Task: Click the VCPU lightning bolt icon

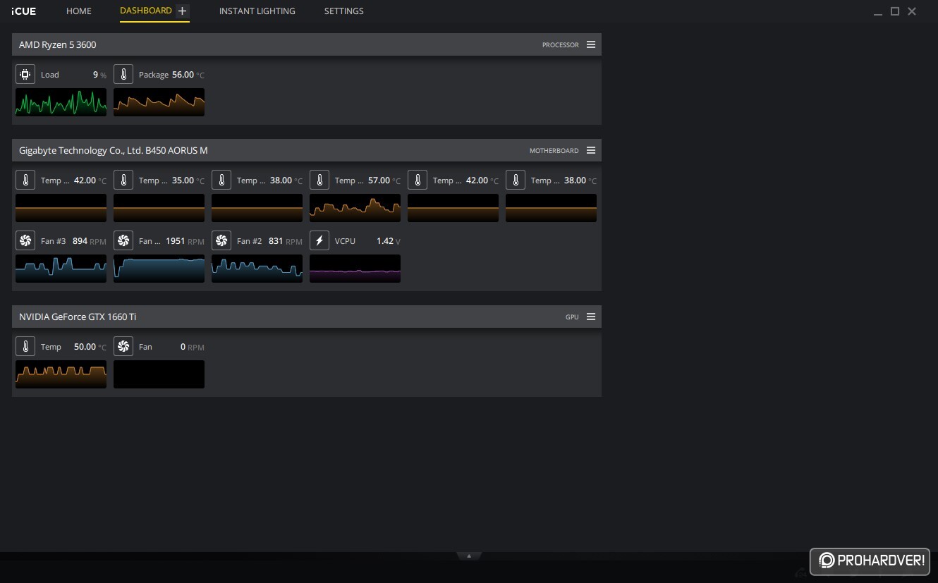Action: click(319, 241)
